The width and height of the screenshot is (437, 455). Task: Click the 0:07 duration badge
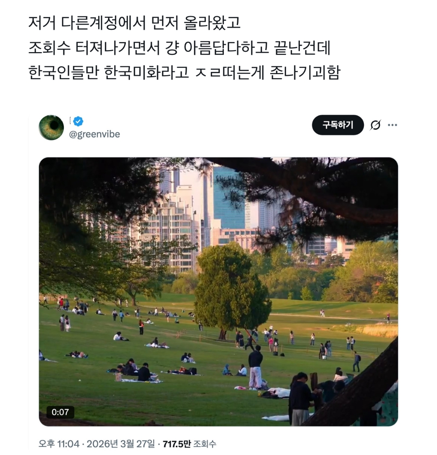tap(60, 412)
